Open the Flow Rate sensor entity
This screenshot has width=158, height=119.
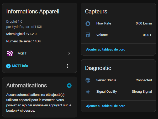coord(119,23)
